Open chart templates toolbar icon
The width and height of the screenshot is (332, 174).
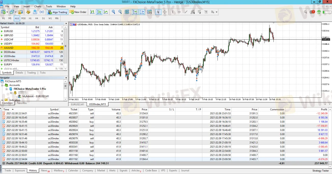pyautogui.click(x=149, y=12)
